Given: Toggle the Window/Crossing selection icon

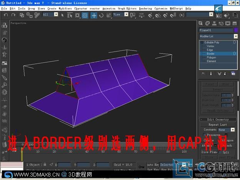Looking at the screenshot, I should pyautogui.click(x=85, y=15).
